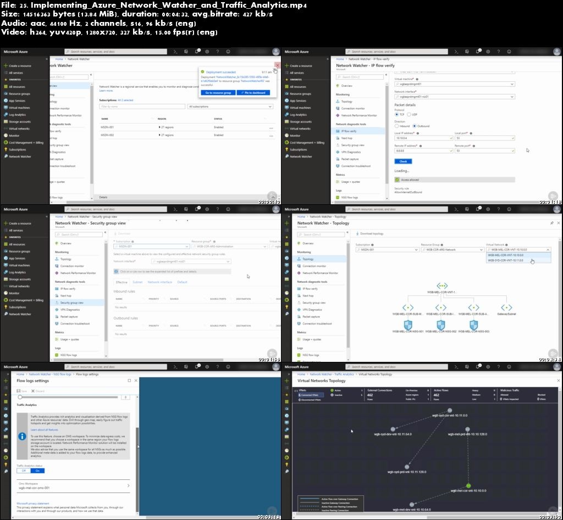Open the Learn about all features link

tap(44, 429)
